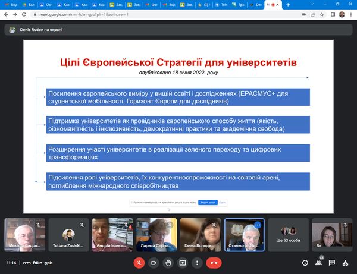Open more options three-dot menu
Screen dimensions: 357x274
tap(198, 262)
